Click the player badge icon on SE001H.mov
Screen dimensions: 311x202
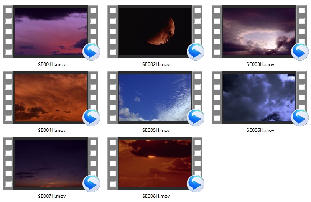[x=91, y=52]
